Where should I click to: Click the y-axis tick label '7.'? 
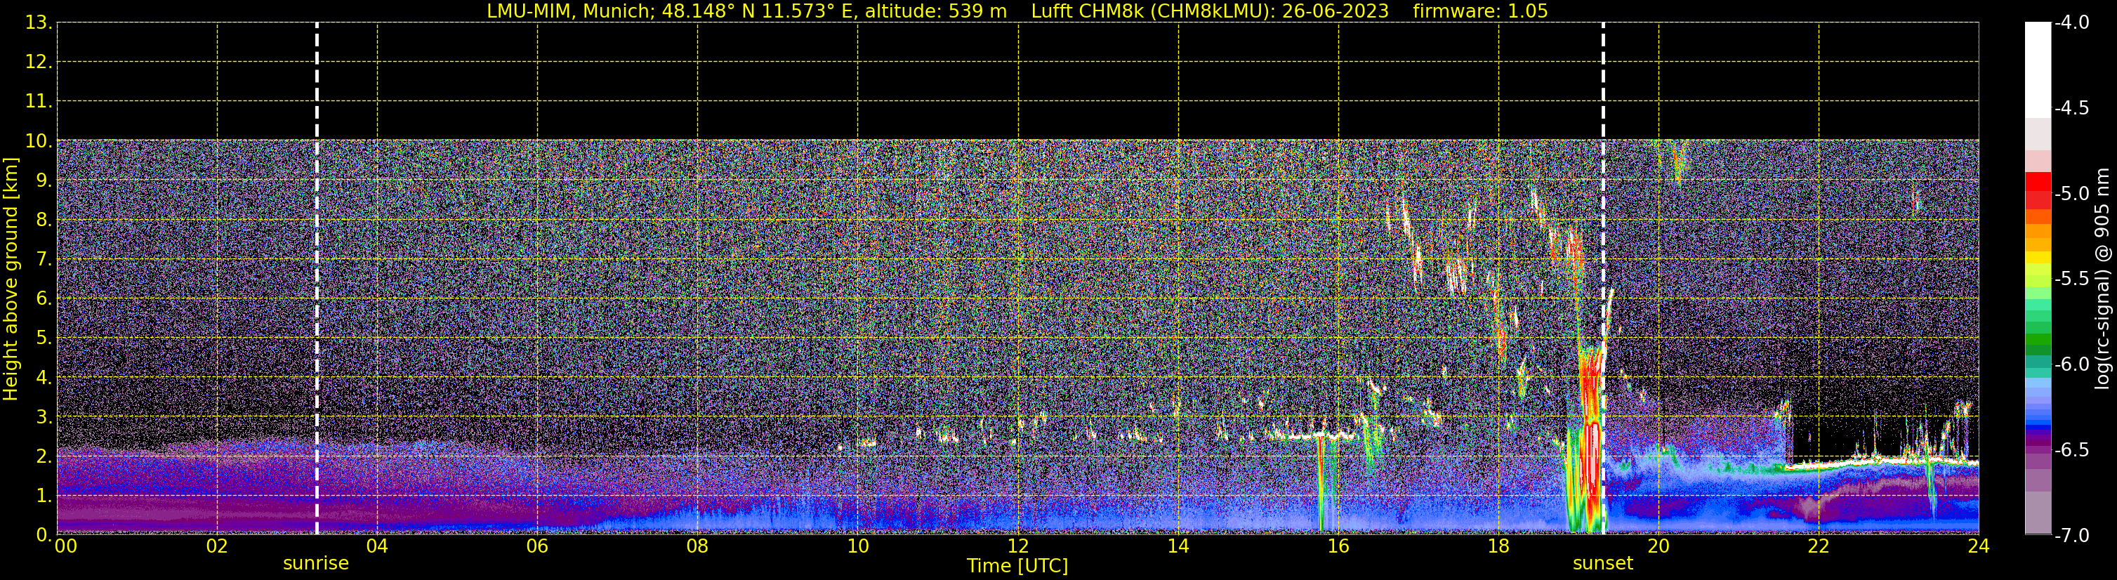pos(44,260)
